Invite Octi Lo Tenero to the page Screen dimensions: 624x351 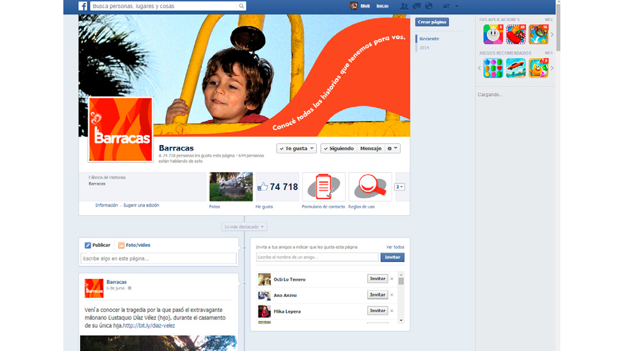(x=378, y=279)
